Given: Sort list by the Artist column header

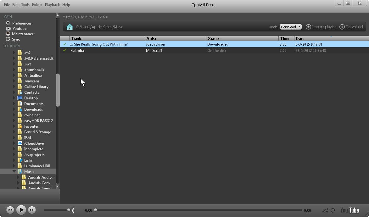Looking at the screenshot, I should coord(176,38).
